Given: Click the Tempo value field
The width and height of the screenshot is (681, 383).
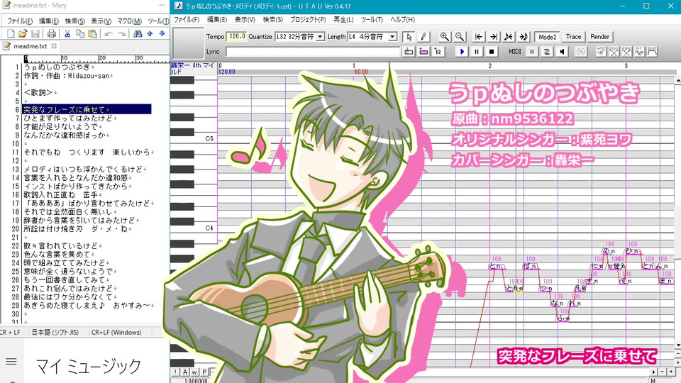Looking at the screenshot, I should click(x=237, y=37).
